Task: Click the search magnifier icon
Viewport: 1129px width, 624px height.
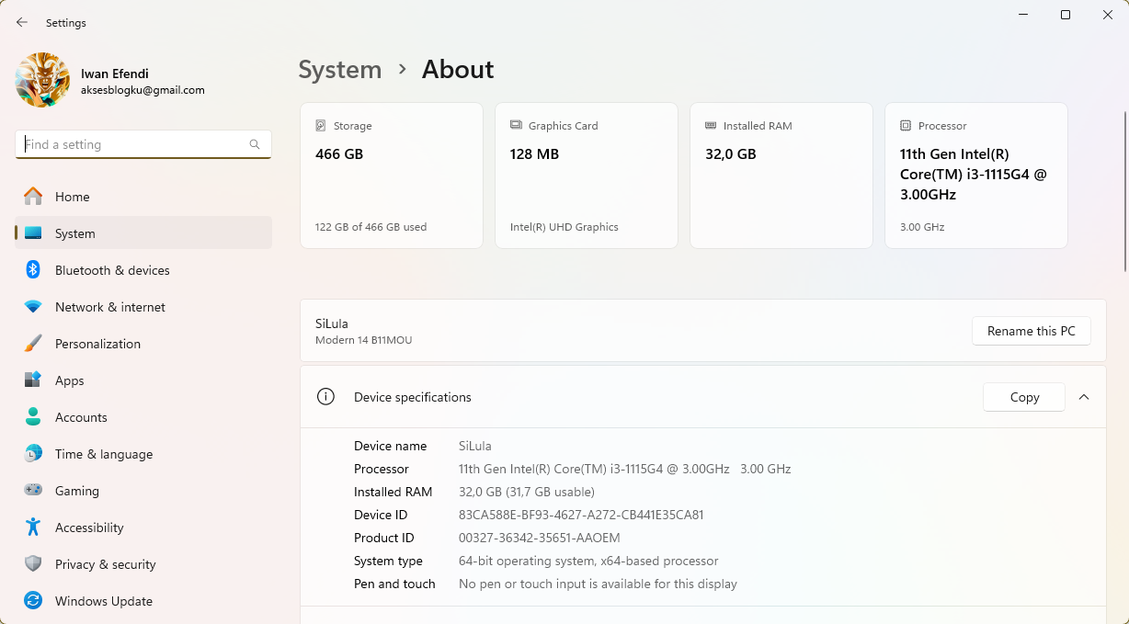Action: point(255,144)
